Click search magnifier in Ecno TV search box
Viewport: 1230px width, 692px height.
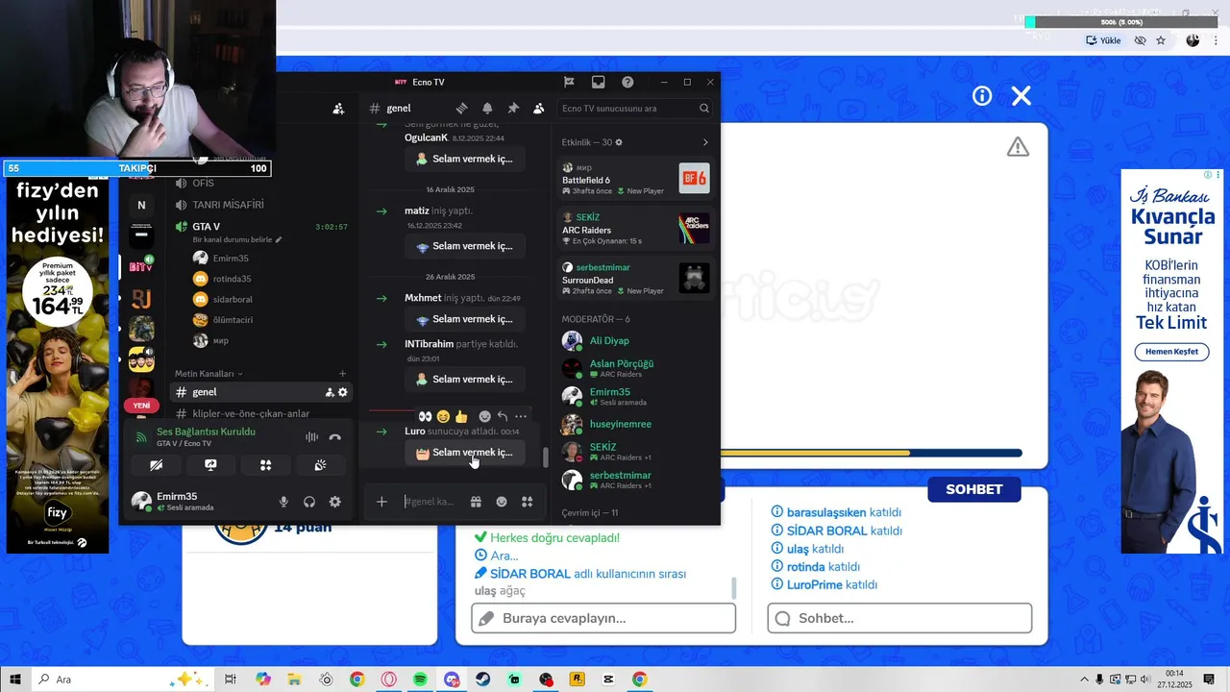(704, 109)
